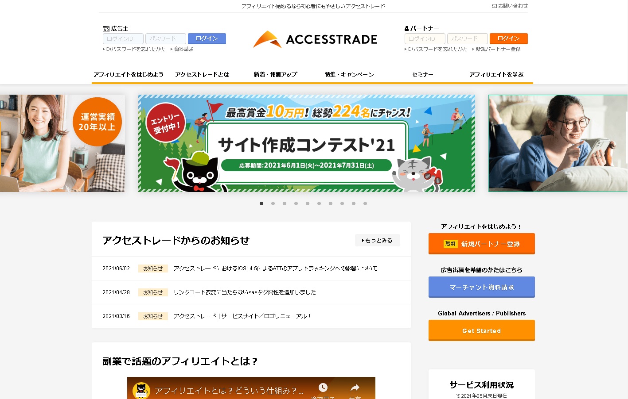Open 新規パートナー登録 link under partner login
The height and width of the screenshot is (399, 628).
click(x=496, y=49)
